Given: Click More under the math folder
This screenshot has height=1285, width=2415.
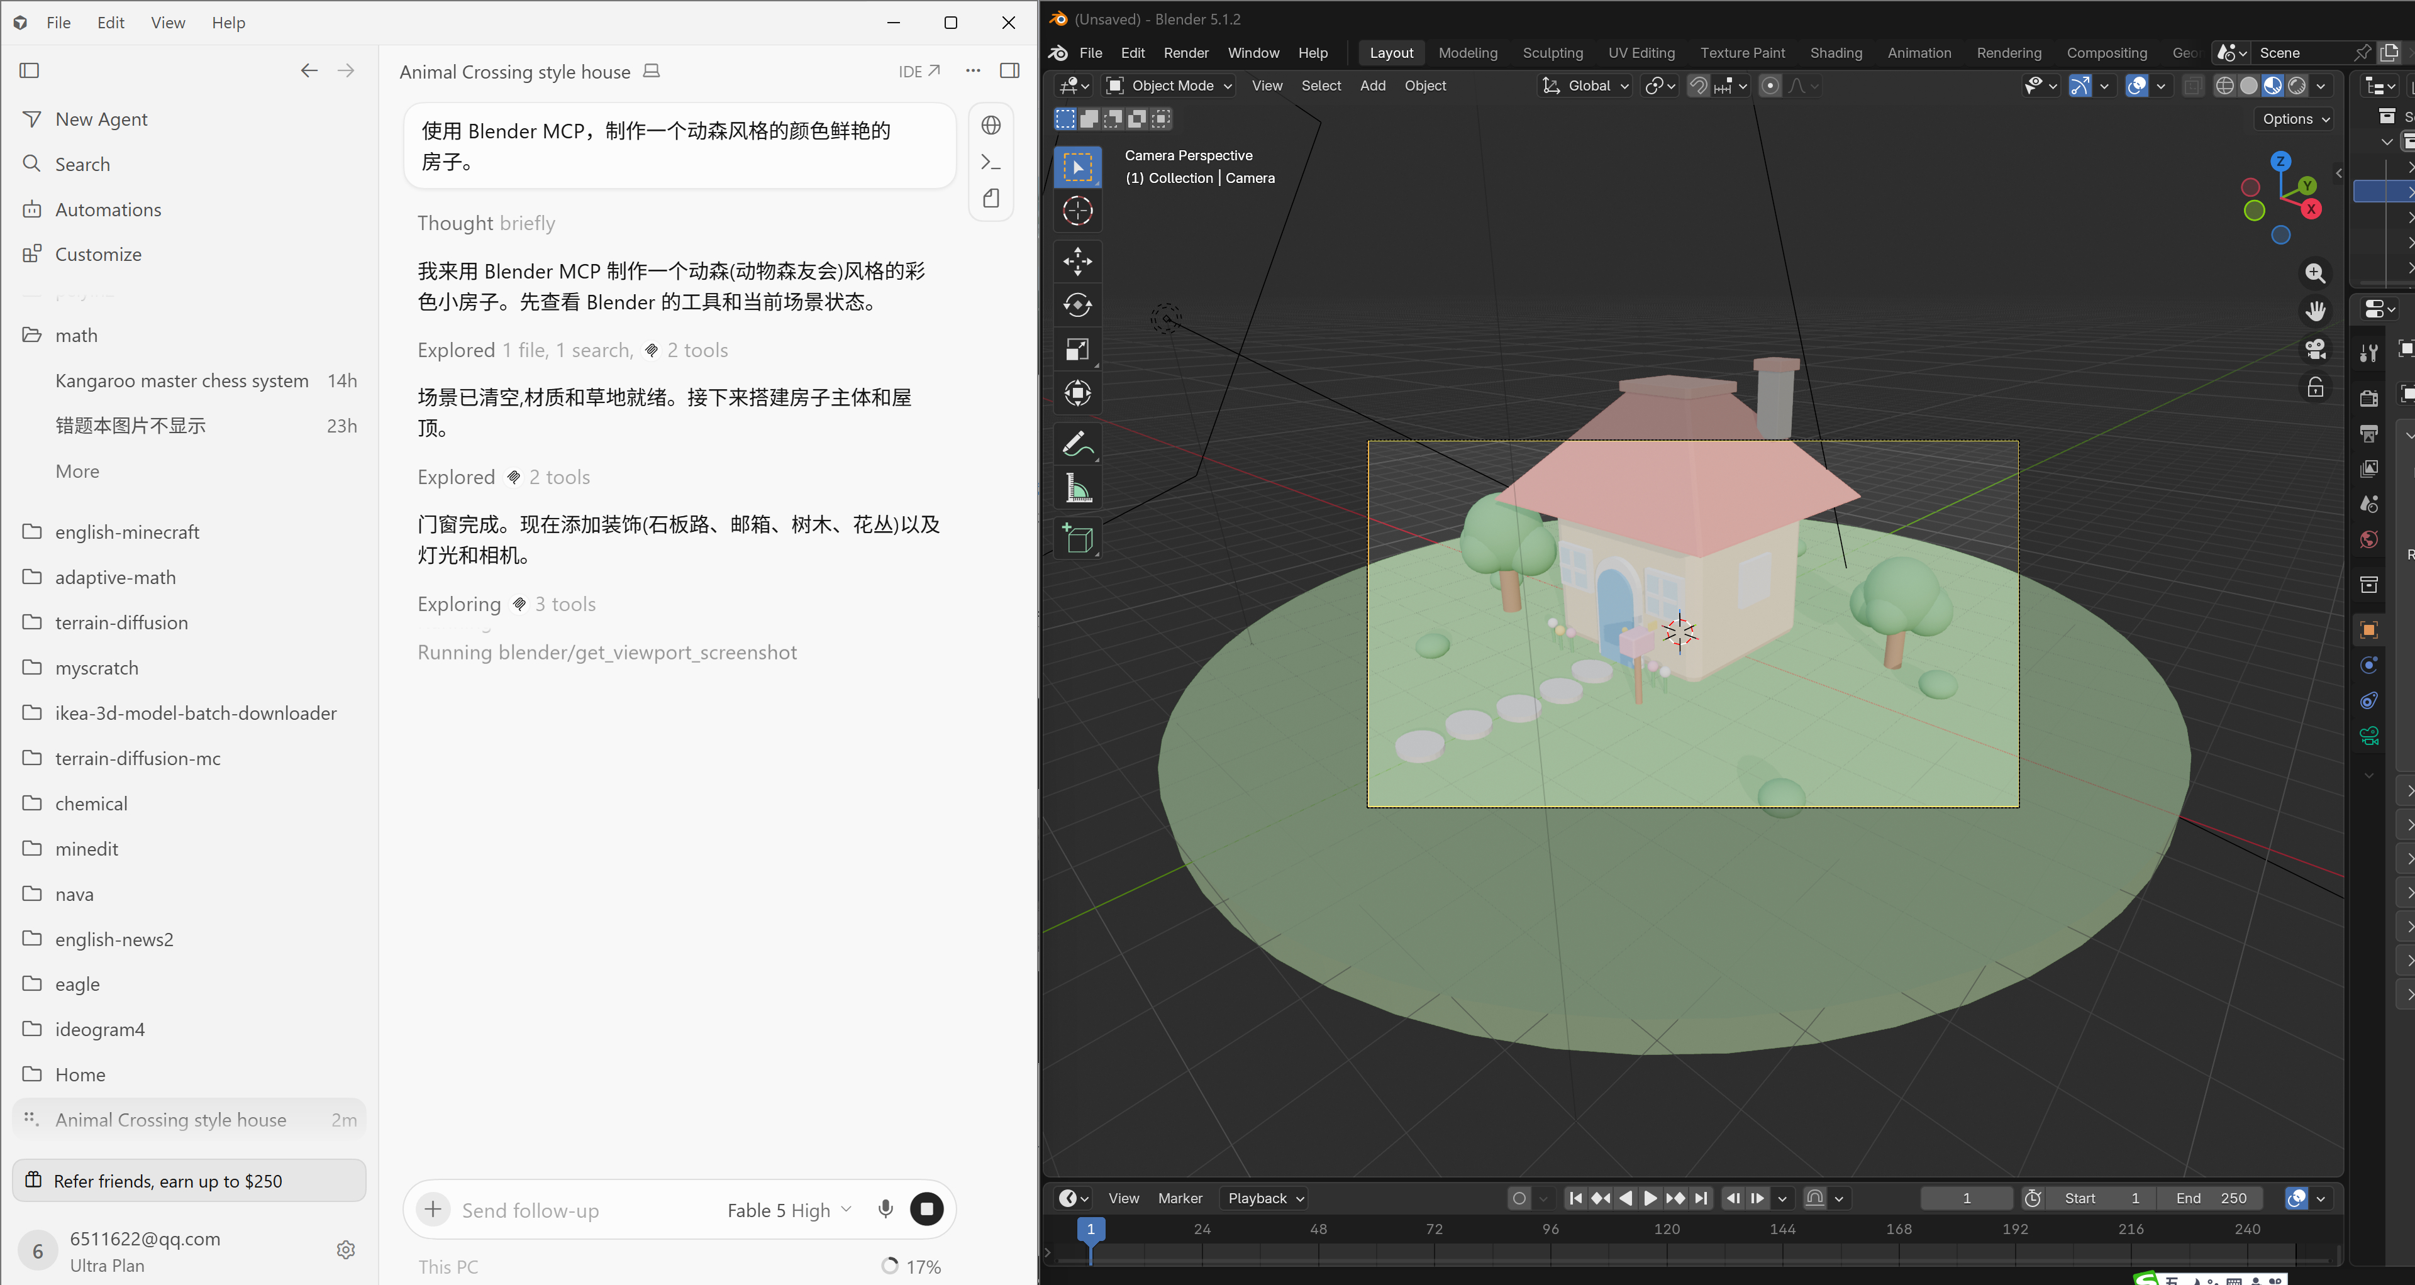Looking at the screenshot, I should [x=77, y=470].
